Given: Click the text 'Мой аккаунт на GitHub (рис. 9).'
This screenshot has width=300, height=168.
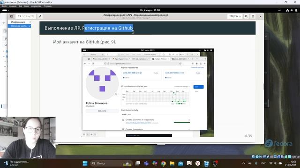Looking at the screenshot, I should click(84, 42).
